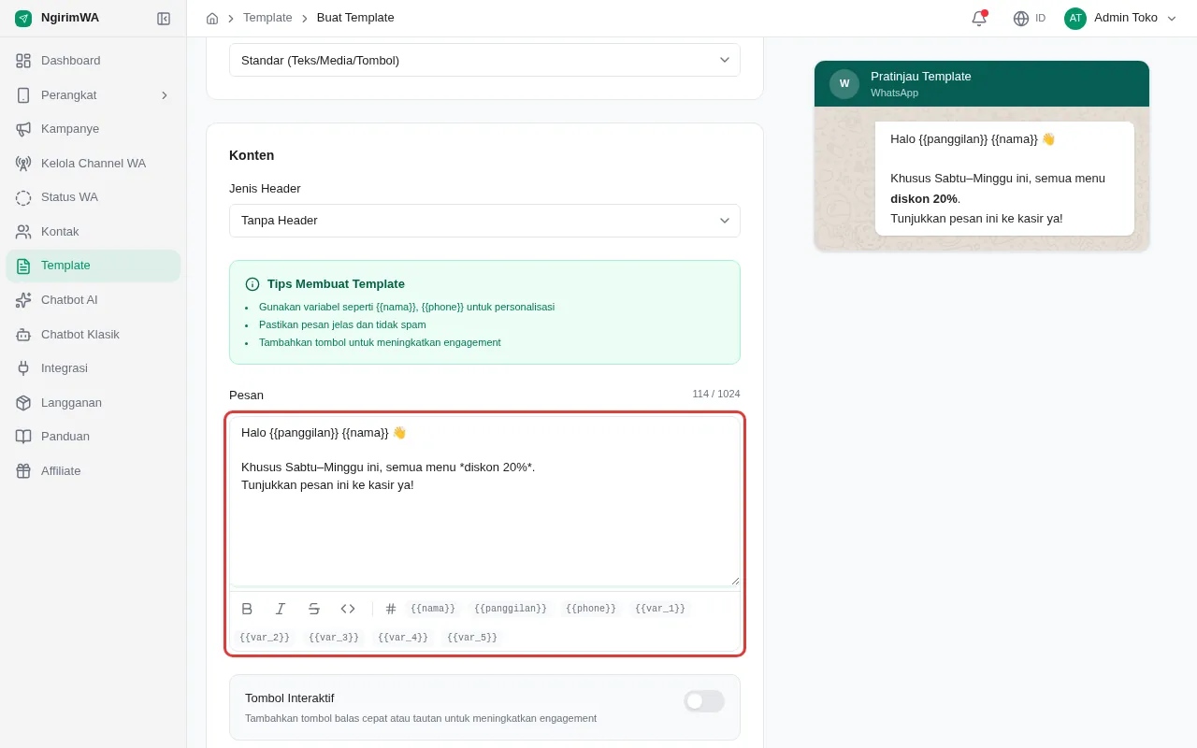This screenshot has height=748, width=1197.
Task: Click the hash variable icon
Action: click(x=391, y=609)
